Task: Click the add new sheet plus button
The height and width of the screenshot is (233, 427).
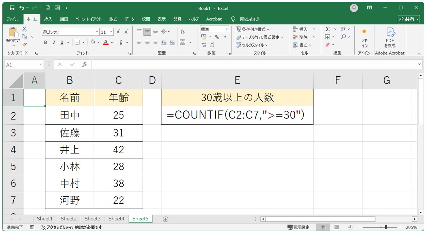Action: tap(166, 219)
